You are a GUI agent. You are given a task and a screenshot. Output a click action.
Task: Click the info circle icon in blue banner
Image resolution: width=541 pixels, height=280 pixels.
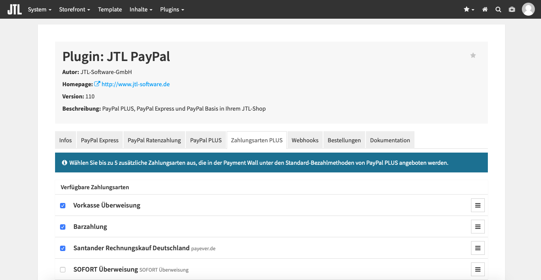(x=64, y=163)
